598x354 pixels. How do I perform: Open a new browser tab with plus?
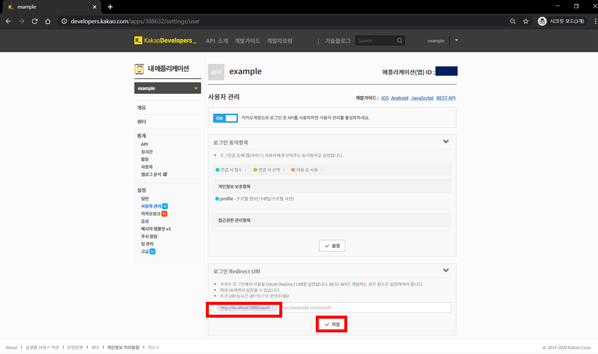click(x=110, y=7)
